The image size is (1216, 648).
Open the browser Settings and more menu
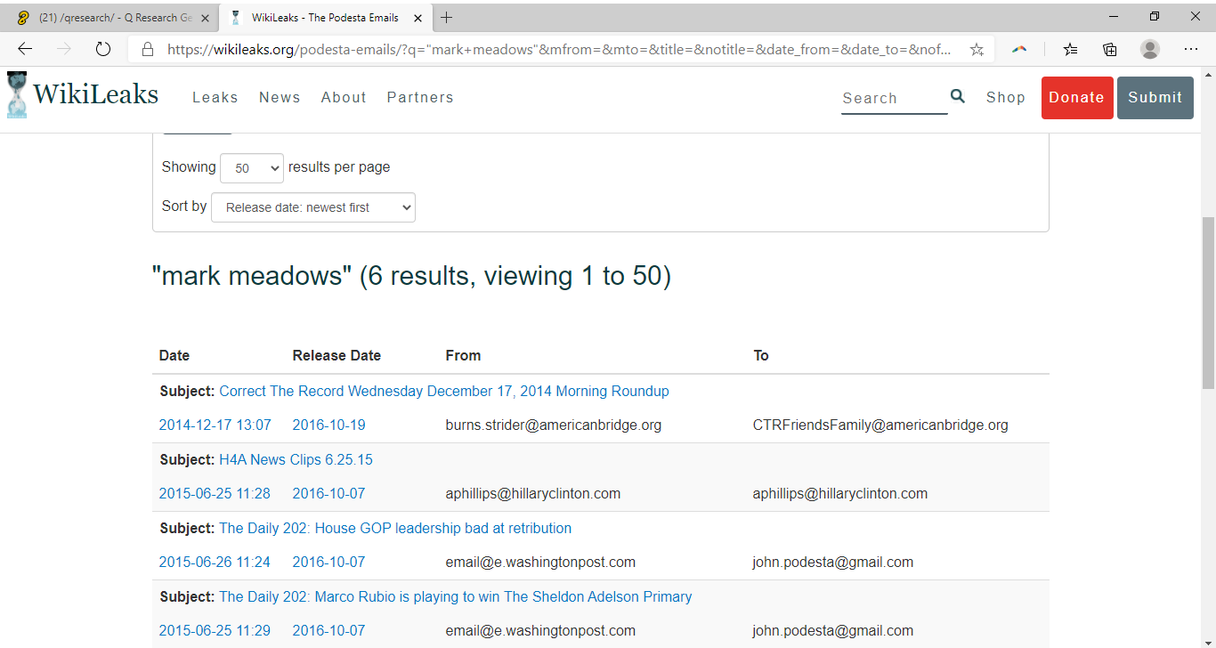1191,50
